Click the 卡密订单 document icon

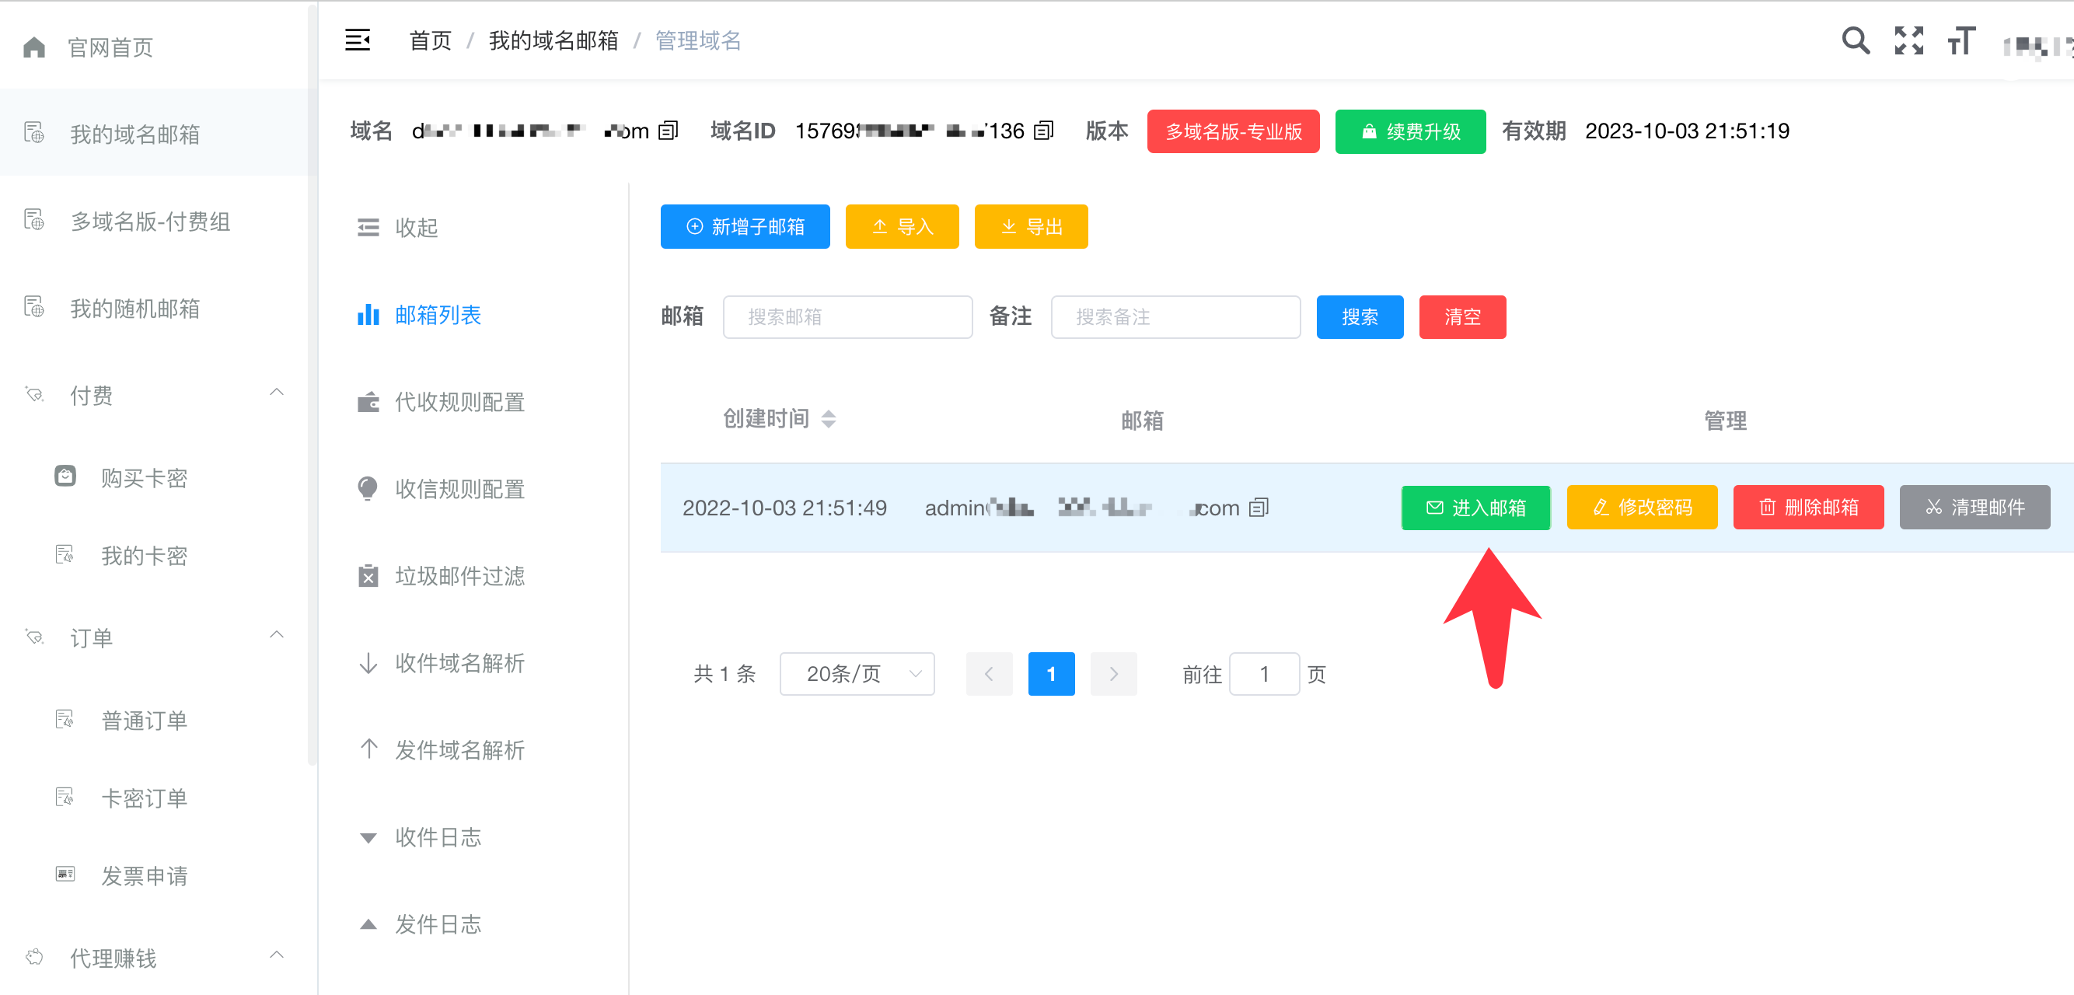coord(65,797)
